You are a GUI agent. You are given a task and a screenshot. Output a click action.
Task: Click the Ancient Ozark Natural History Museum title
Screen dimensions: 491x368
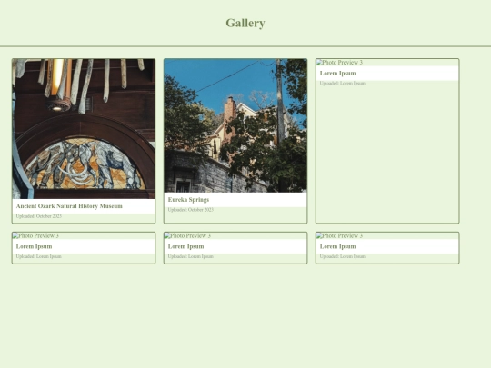click(x=69, y=206)
